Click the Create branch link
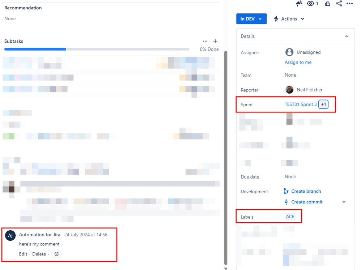Screen dimensions: 361x270 pyautogui.click(x=306, y=191)
